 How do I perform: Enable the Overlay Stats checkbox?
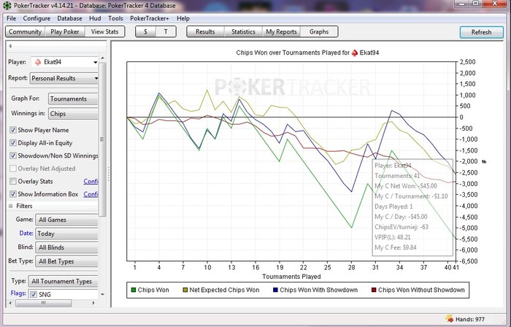tap(13, 181)
